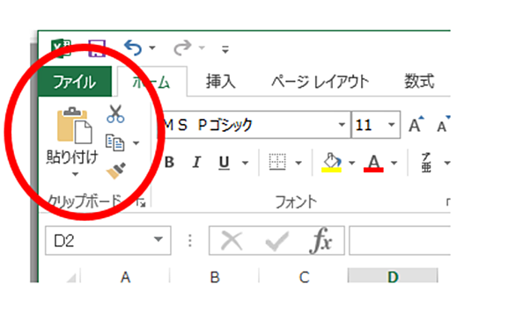Open the MS Pゴシック font name dropdown

coord(342,125)
